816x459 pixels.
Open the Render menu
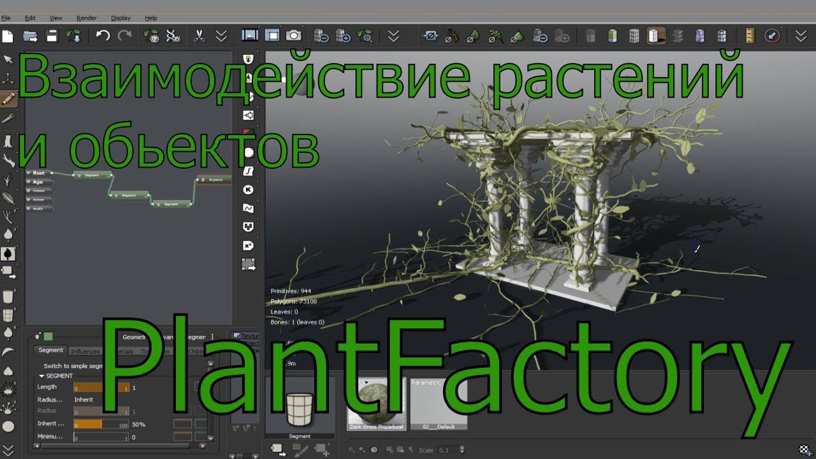[x=87, y=18]
